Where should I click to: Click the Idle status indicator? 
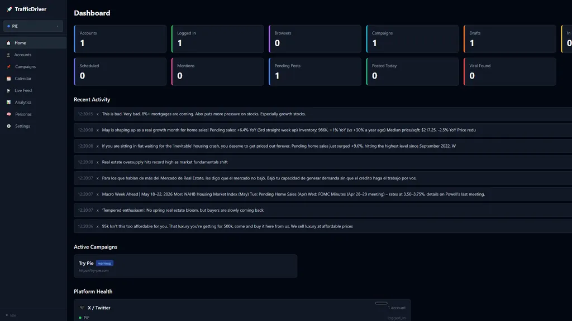click(x=11, y=315)
